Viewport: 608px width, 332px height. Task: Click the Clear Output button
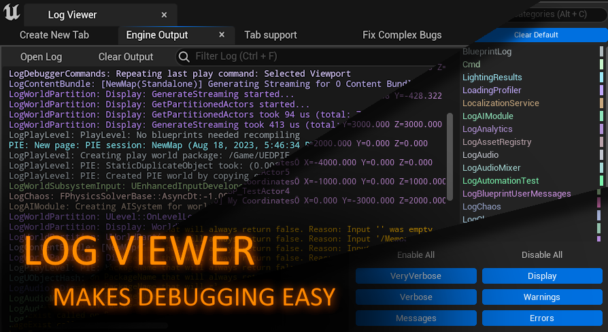coord(126,57)
